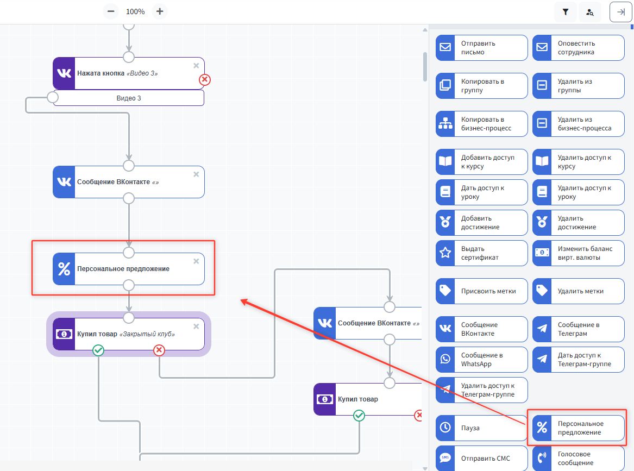The width and height of the screenshot is (634, 471).
Task: Delete the Персональное предложение block on canvas
Action: pos(196,261)
